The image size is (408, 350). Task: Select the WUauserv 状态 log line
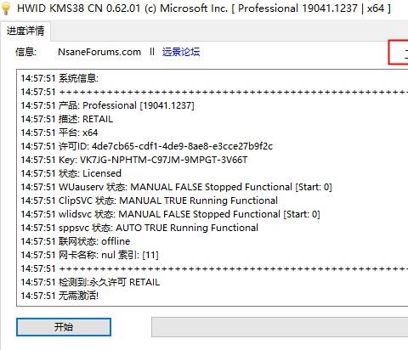(x=176, y=187)
